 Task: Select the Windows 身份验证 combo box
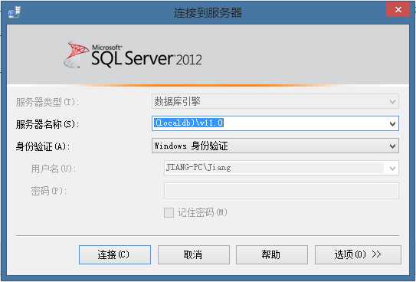click(x=275, y=146)
